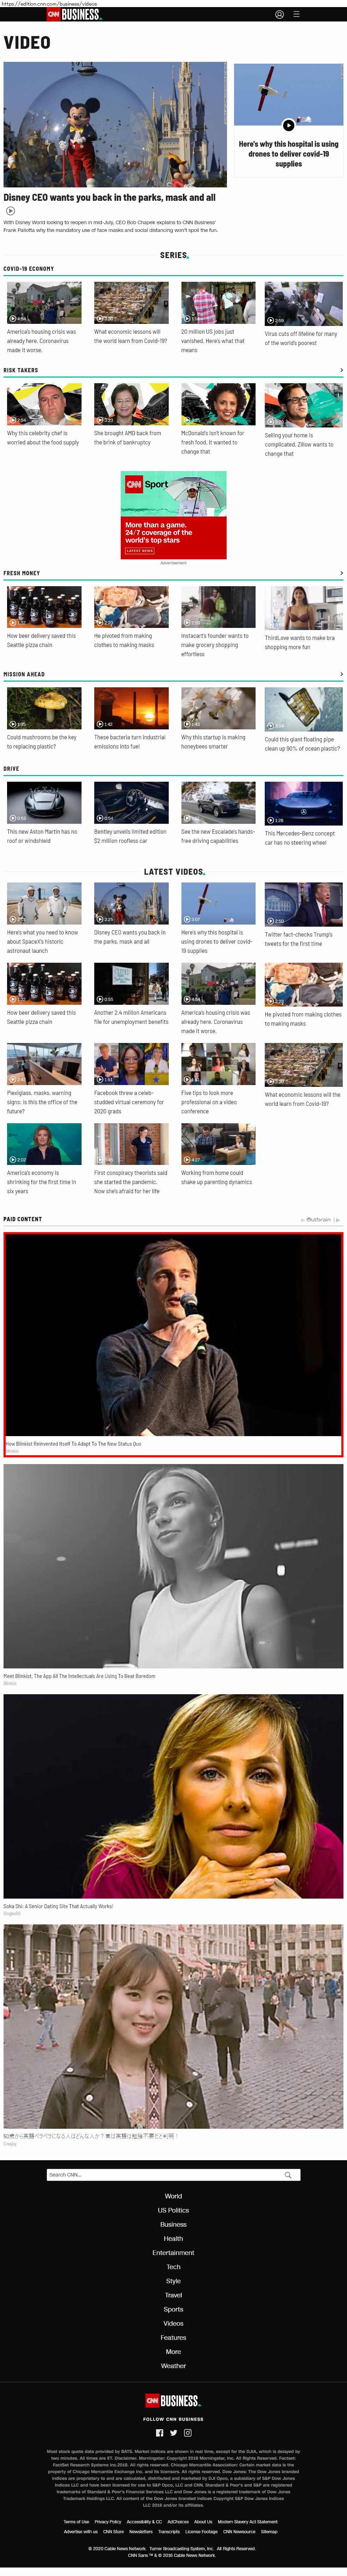
Task: Open Weather in the footer navigation
Action: tap(174, 2366)
